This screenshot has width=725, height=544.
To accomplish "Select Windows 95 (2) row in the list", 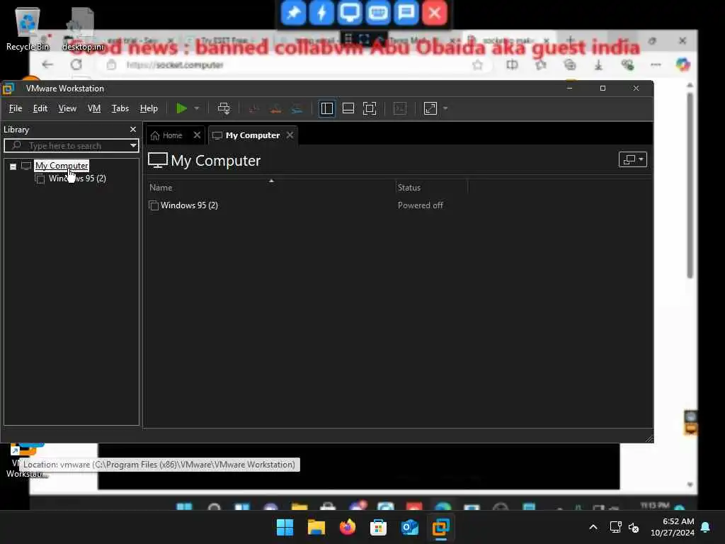I will [x=189, y=205].
